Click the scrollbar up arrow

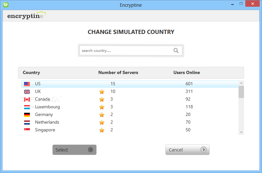click(241, 83)
